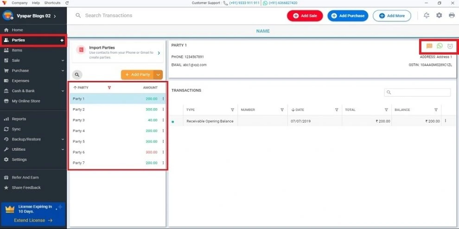
Task: Open the Shortcuts menu
Action: (x=52, y=3)
